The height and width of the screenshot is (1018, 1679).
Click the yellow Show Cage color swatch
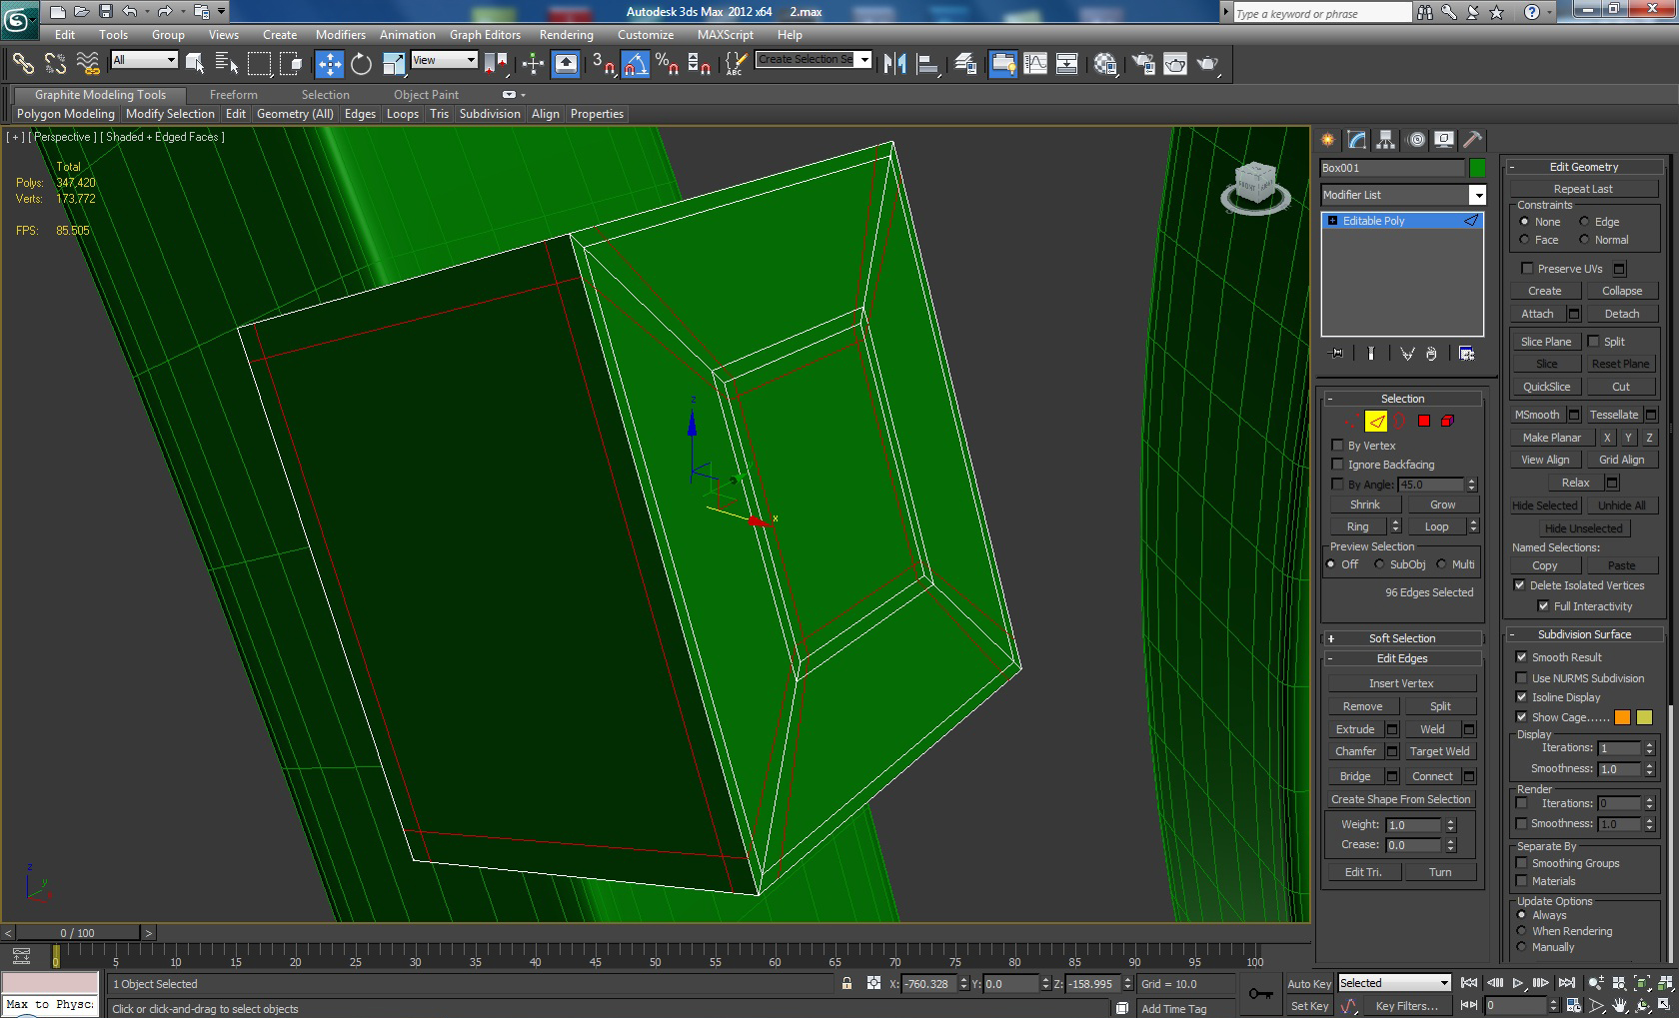pyautogui.click(x=1644, y=717)
